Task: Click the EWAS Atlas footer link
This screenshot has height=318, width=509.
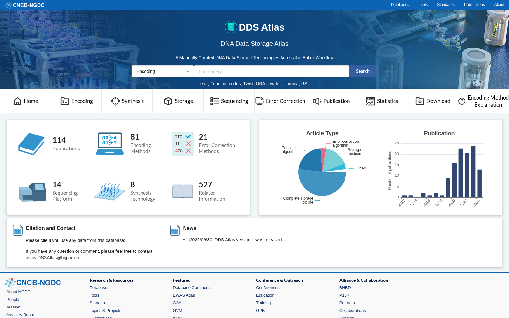Action: (x=184, y=295)
